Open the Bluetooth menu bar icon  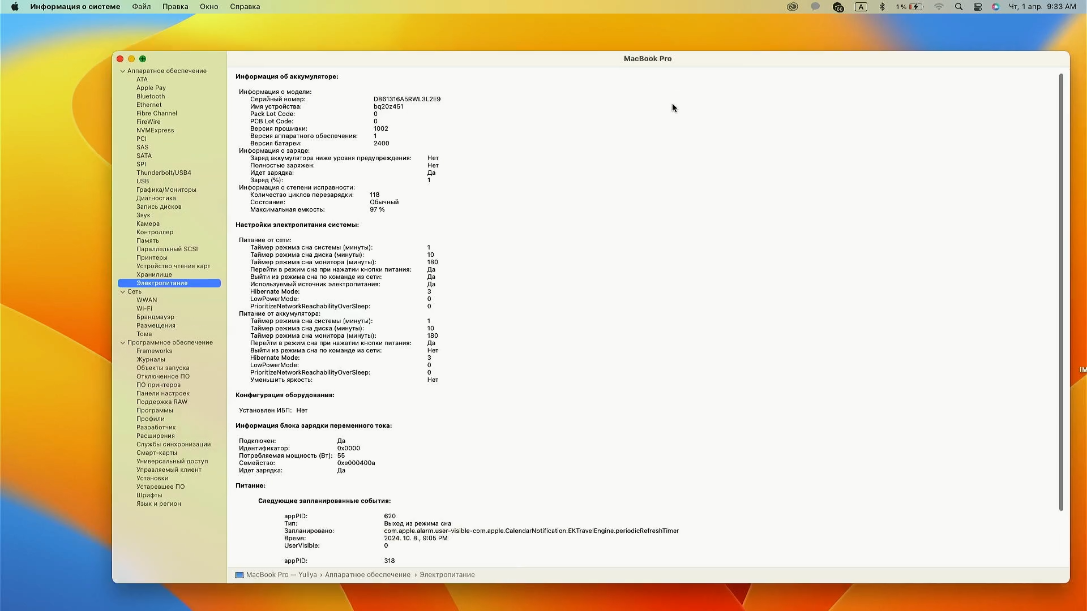tap(882, 7)
